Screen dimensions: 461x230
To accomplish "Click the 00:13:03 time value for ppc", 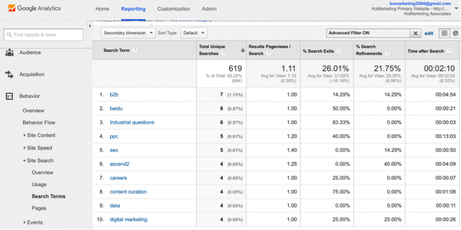I will tap(446, 137).
